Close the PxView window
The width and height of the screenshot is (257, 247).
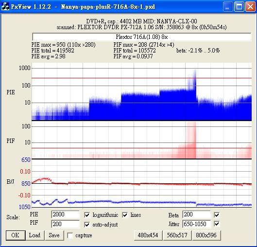(x=250, y=7)
